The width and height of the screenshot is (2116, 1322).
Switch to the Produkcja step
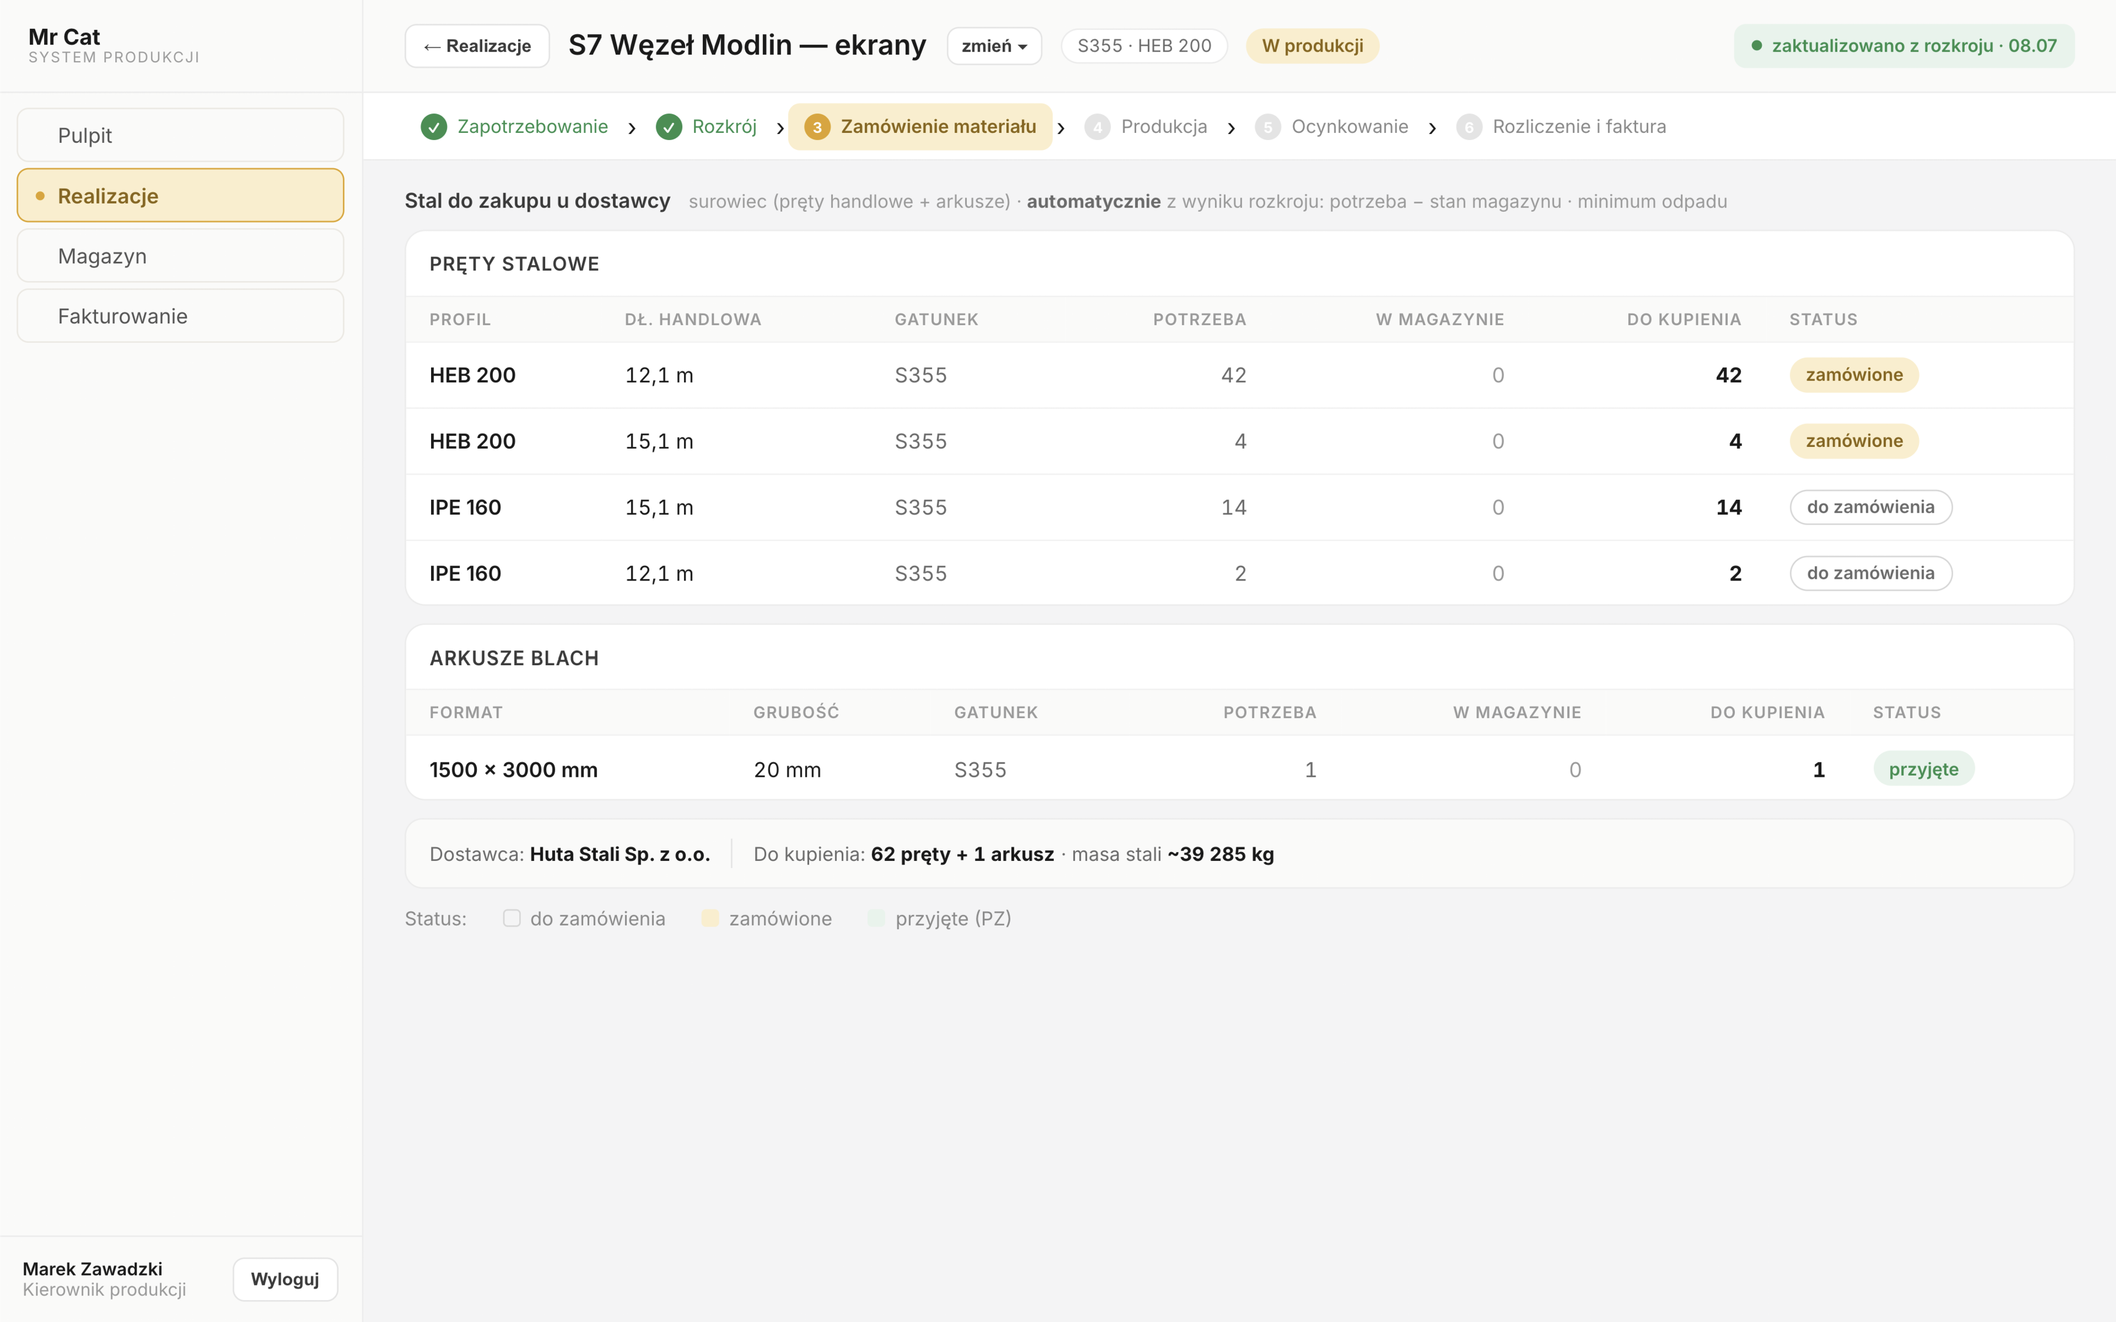pos(1146,127)
